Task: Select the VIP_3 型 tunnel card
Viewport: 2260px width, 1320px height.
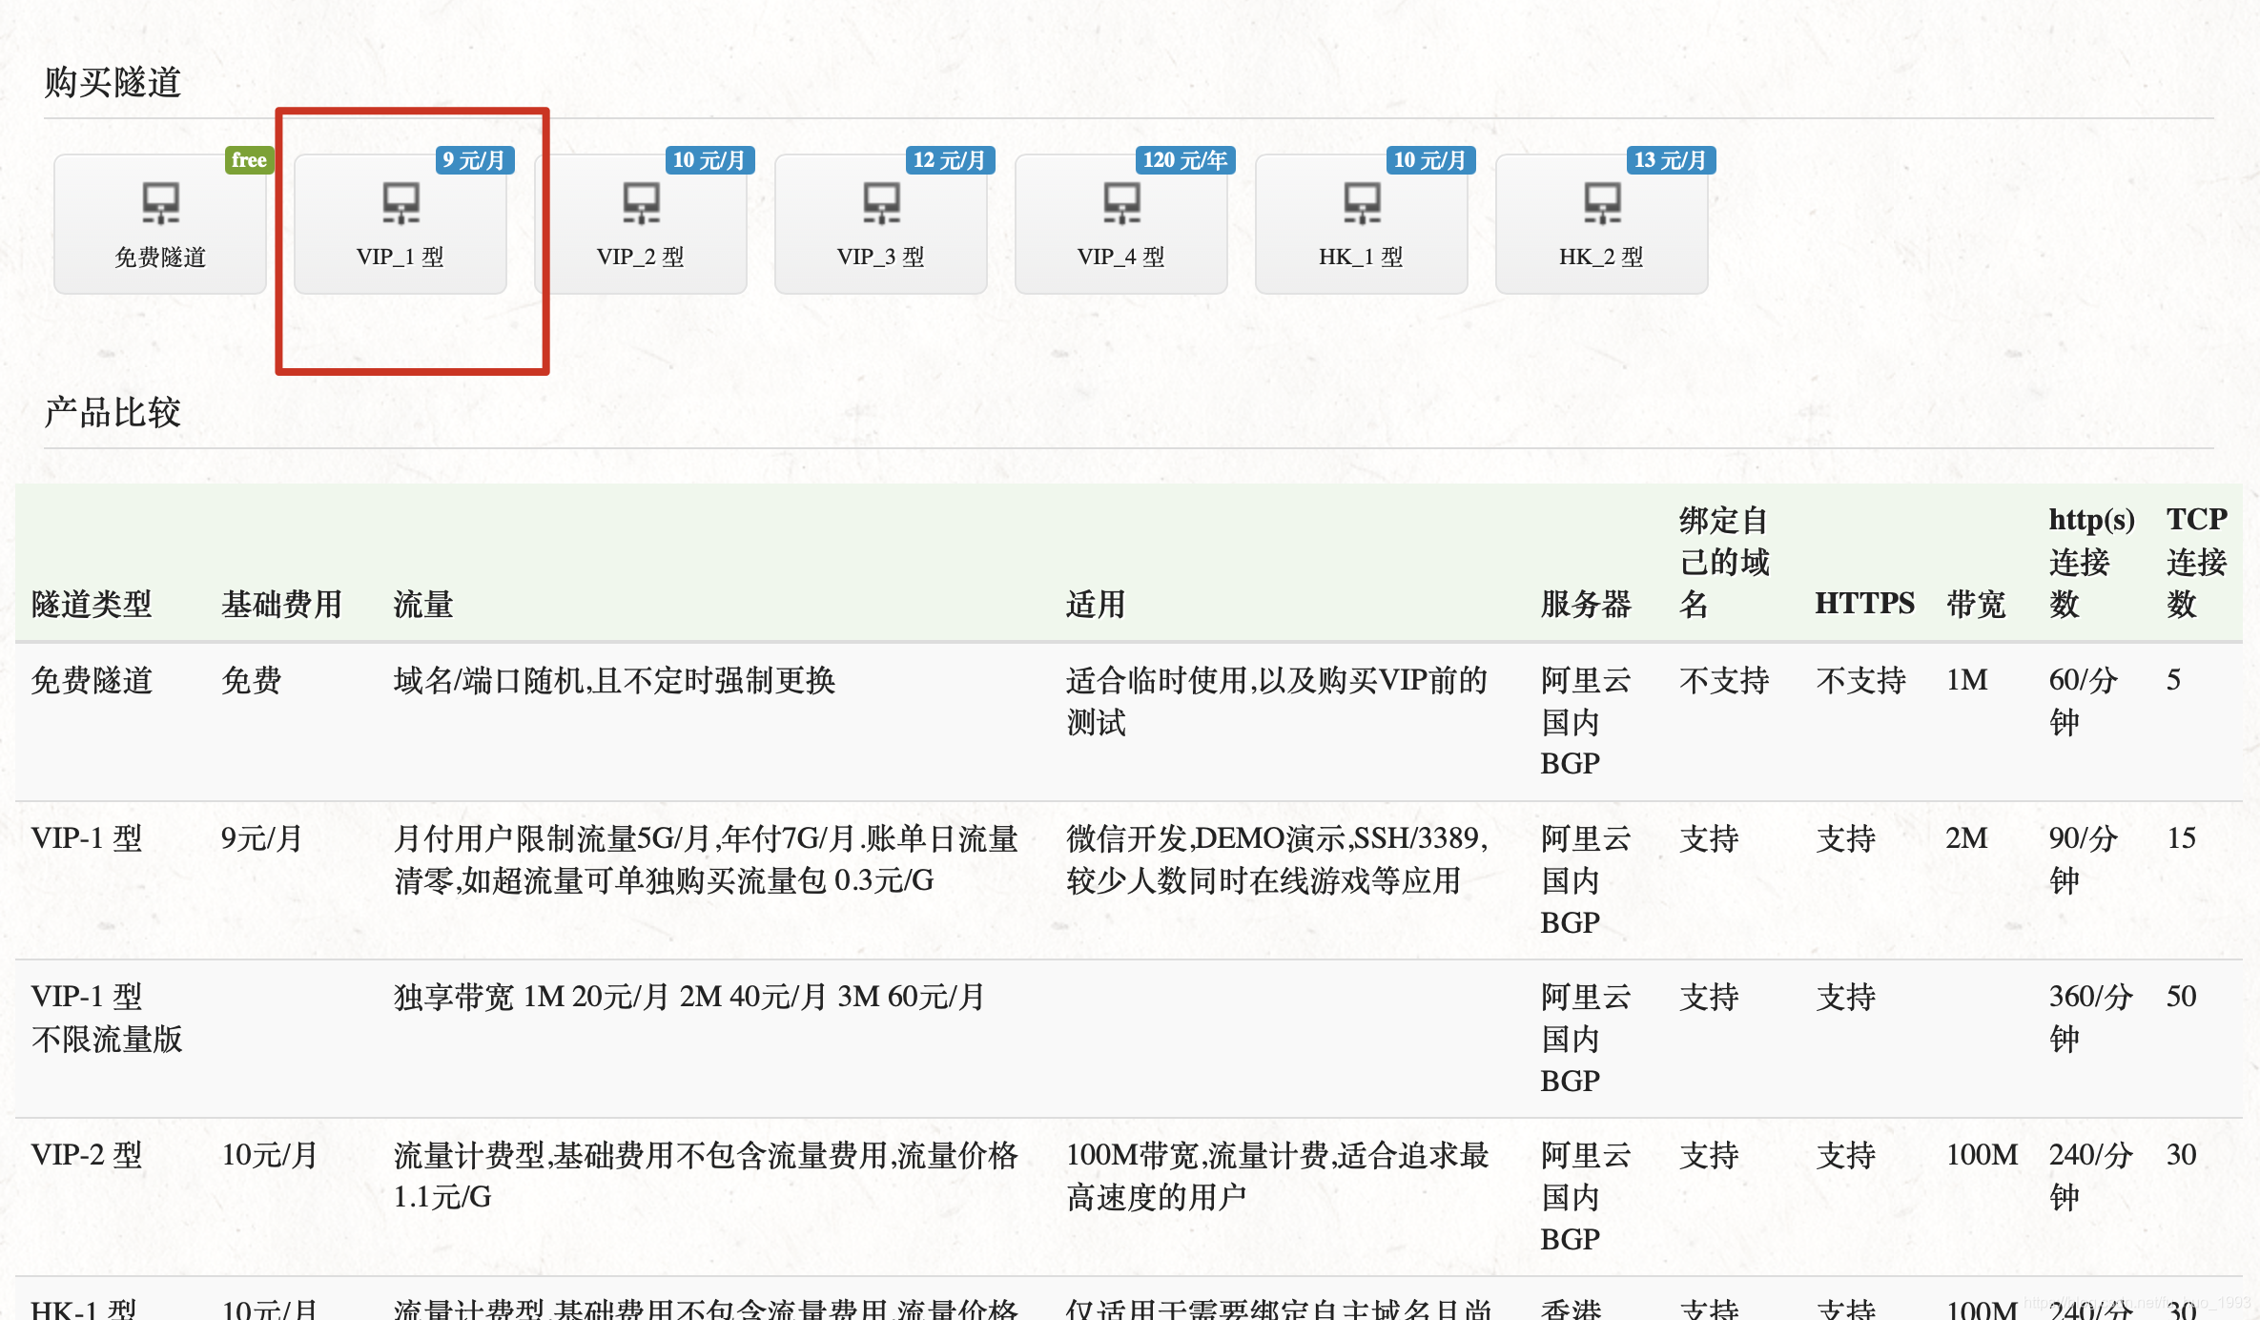Action: [881, 224]
